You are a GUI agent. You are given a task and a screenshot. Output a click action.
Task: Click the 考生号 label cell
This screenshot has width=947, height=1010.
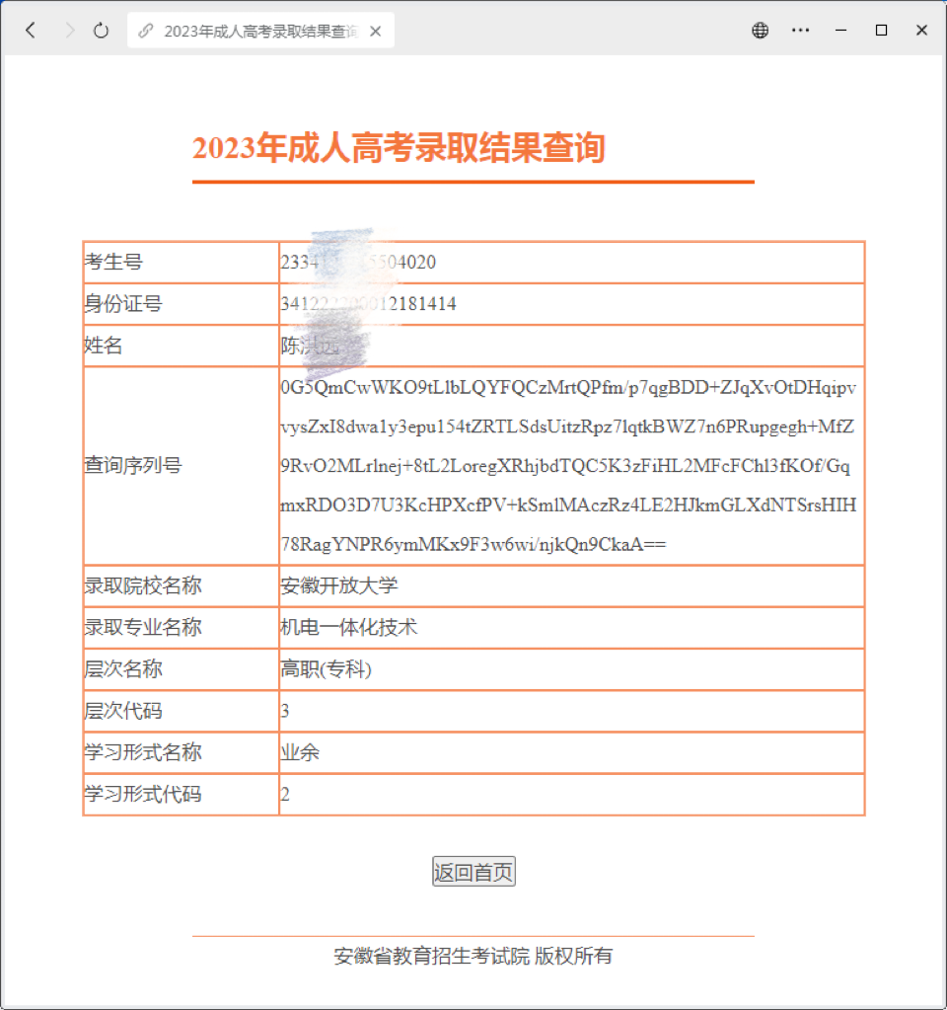(x=181, y=263)
